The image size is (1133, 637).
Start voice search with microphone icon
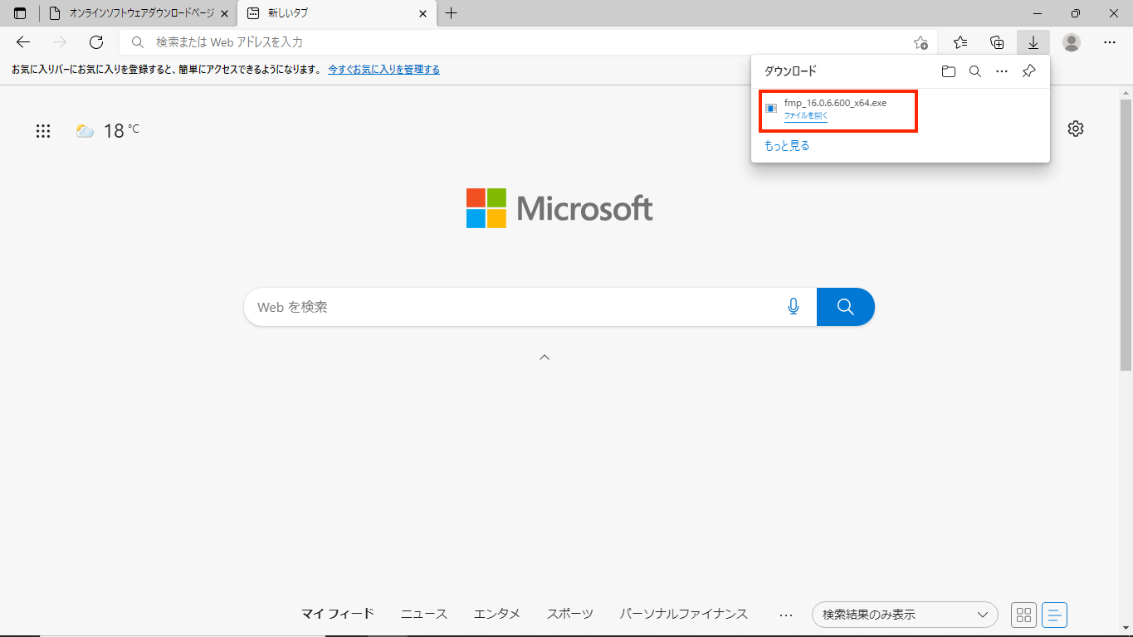pos(793,307)
